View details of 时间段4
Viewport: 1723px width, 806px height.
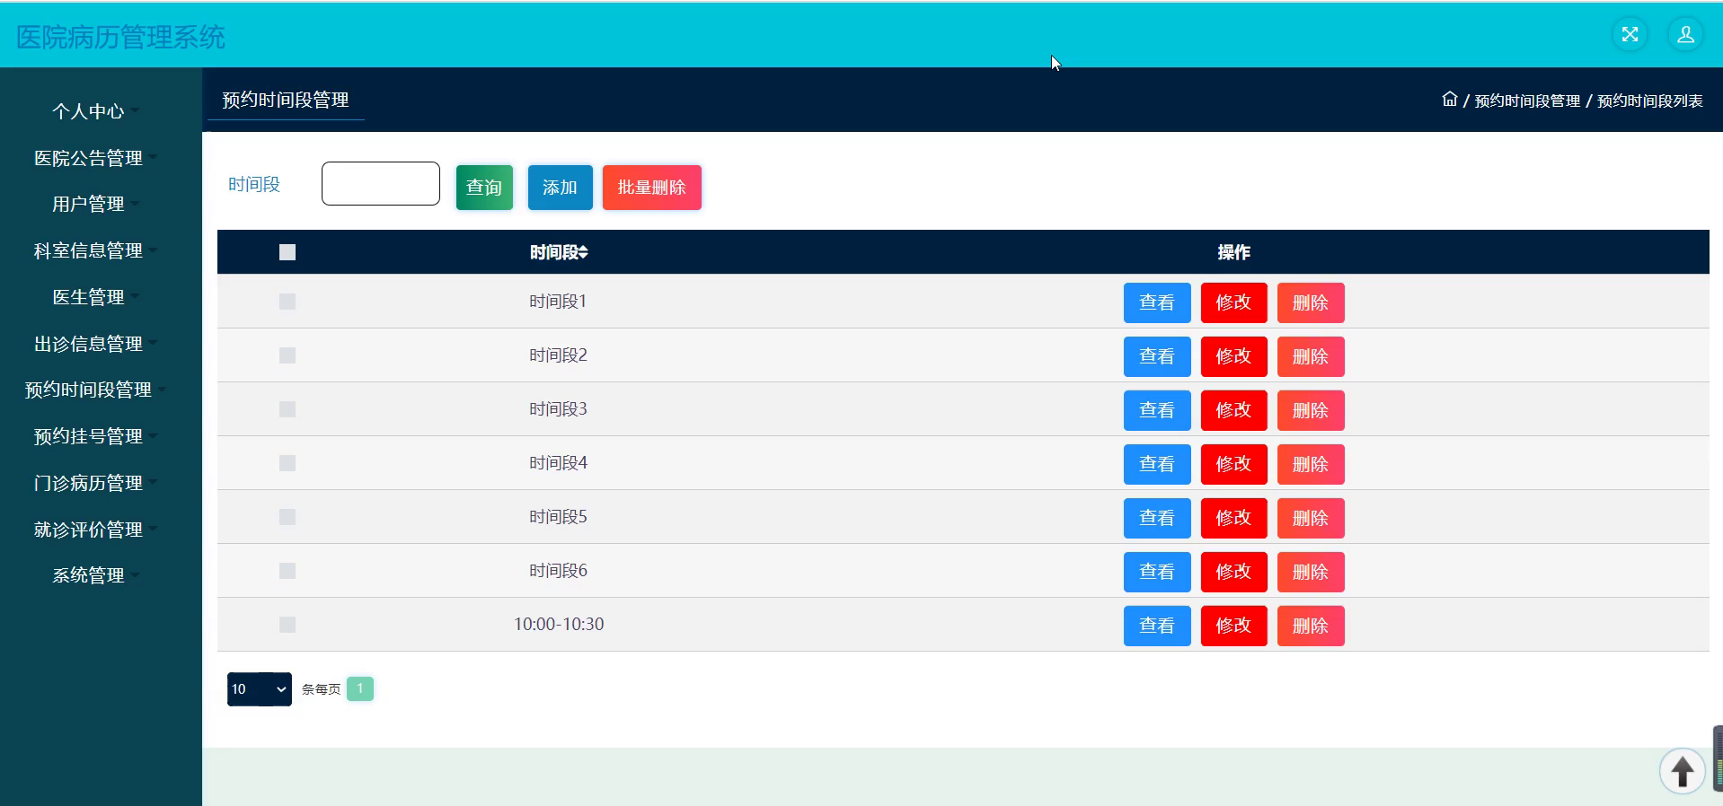pyautogui.click(x=1157, y=464)
